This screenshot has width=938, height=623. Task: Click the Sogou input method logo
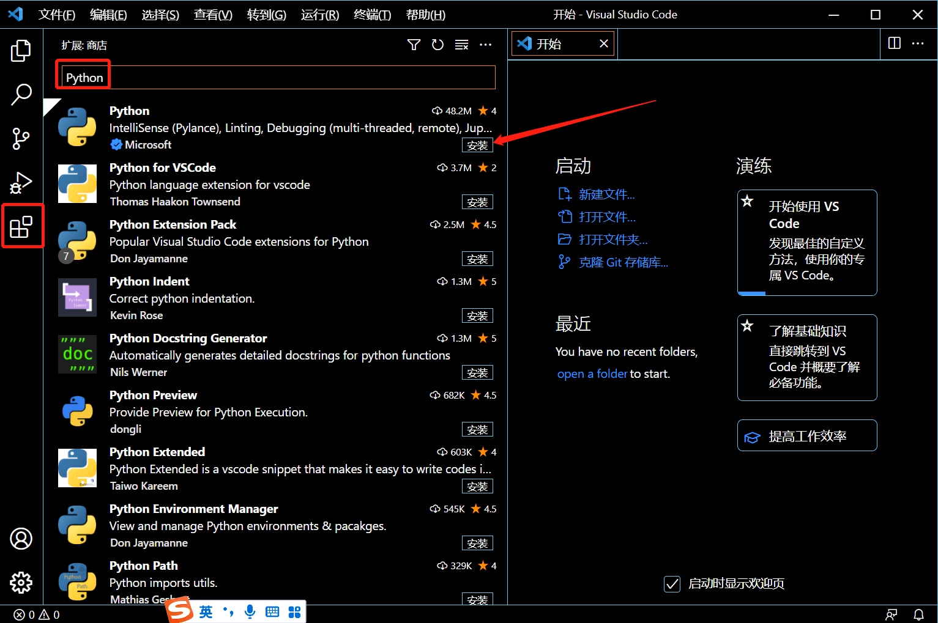[x=179, y=610]
